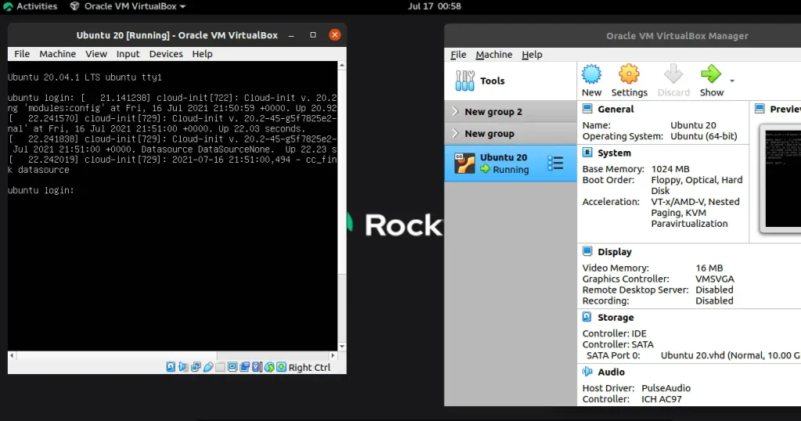Click the General section icon in details
Image resolution: width=801 pixels, height=421 pixels.
(x=587, y=109)
